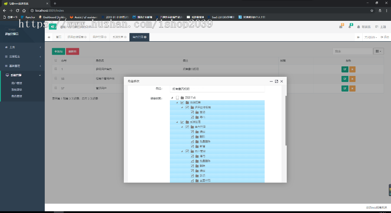Open the bell notifications icon

[350, 26]
